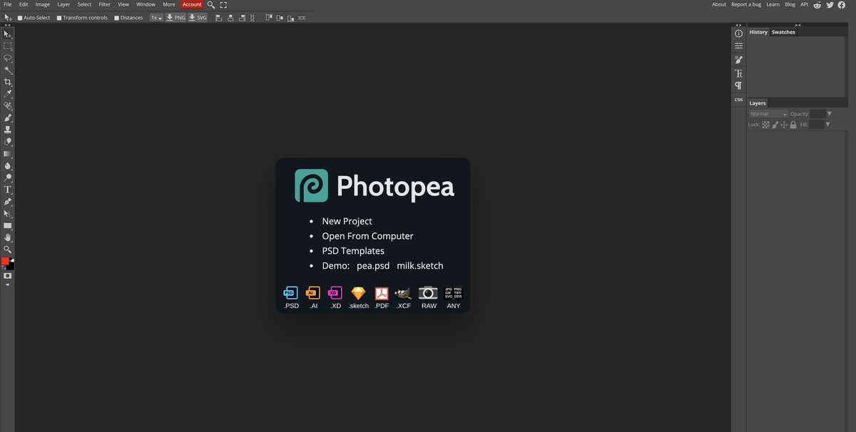Activate the Crop tool

[8, 82]
